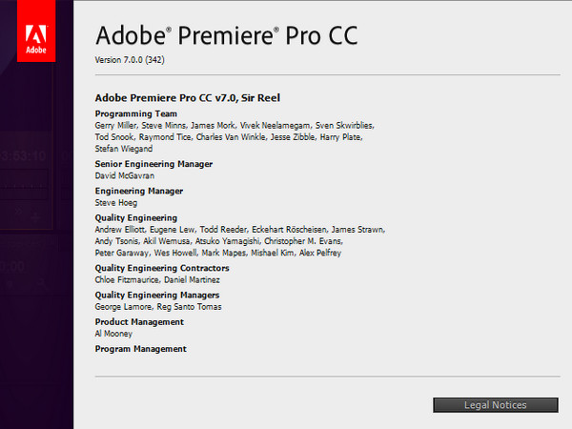
Task: Select the name Steve Hoeg
Action: tap(117, 202)
